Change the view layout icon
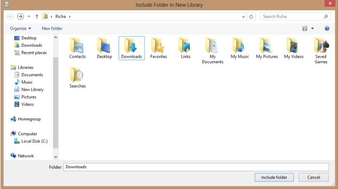 pos(305,29)
